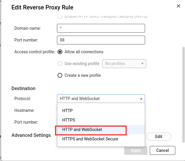Choose HTTPS from the protocol list
Image resolution: width=185 pixels, height=161 pixels.
[69, 120]
